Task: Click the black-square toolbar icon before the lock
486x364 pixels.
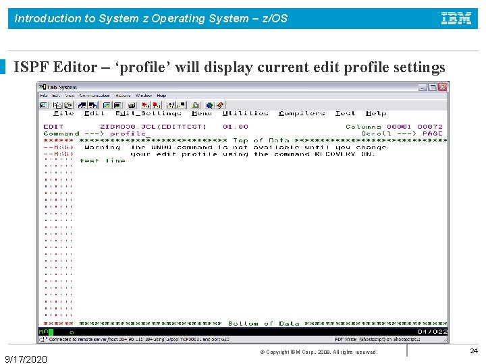Action: (x=182, y=105)
